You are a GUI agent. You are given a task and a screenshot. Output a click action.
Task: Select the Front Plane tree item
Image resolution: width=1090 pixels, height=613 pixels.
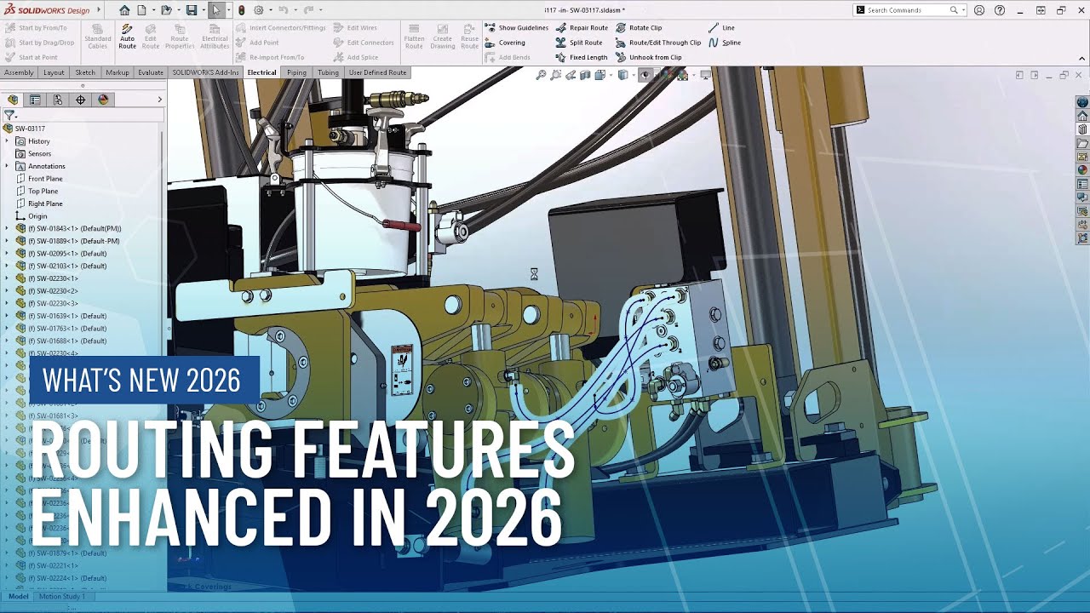[39, 179]
